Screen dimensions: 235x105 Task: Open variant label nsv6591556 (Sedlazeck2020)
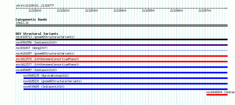pos(36,42)
